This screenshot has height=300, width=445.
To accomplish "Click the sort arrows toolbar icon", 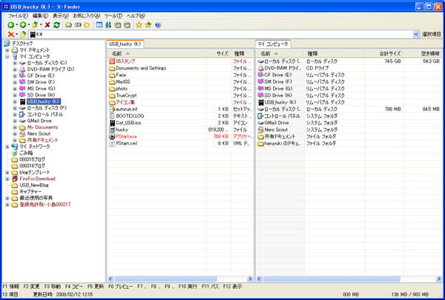I will point(108,25).
